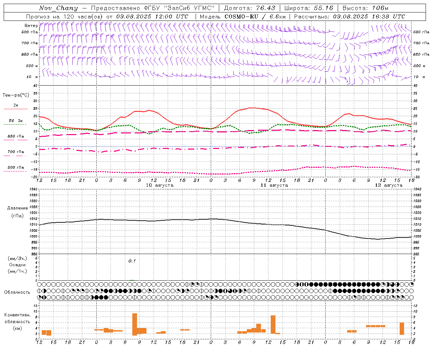Click the "(км)" unit label
This screenshot has height=345, width=431.
(x=17, y=328)
